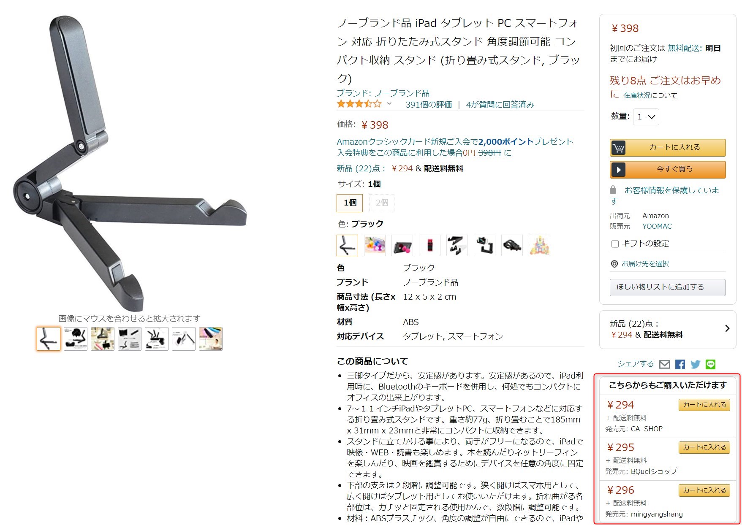Share on Facebook icon

[x=680, y=364]
